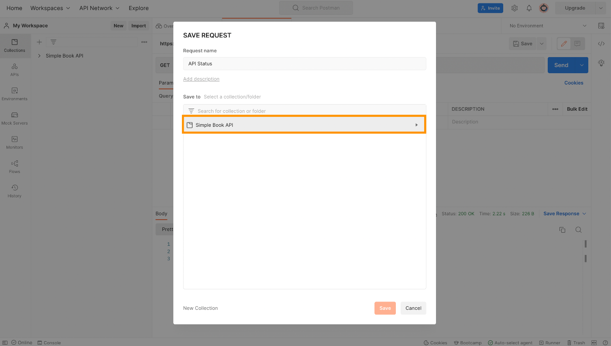Click Auto-select agent in status bar
The width and height of the screenshot is (611, 346).
click(x=510, y=343)
